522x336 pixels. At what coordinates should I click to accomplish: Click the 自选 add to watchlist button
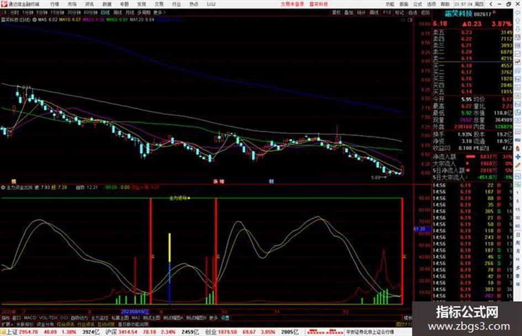point(413,12)
